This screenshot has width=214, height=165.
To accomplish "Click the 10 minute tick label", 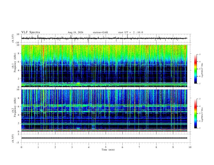I will [190, 147].
